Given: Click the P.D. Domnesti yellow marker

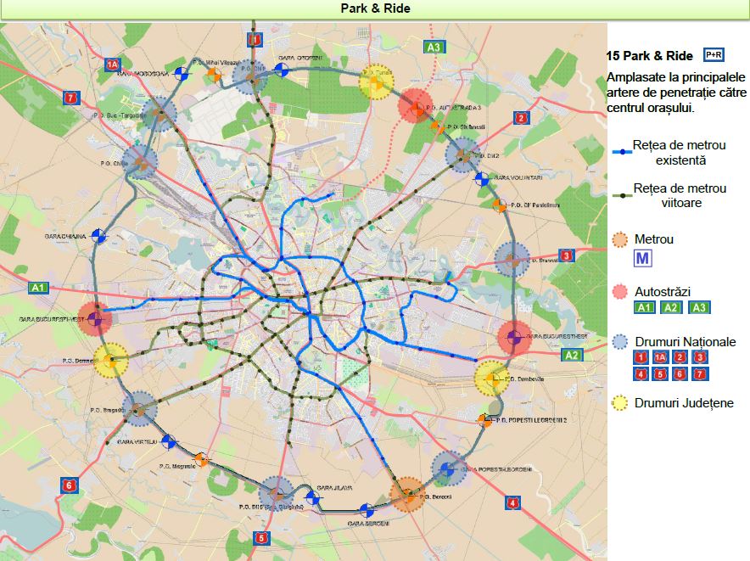Looking at the screenshot, I should coord(109,361).
